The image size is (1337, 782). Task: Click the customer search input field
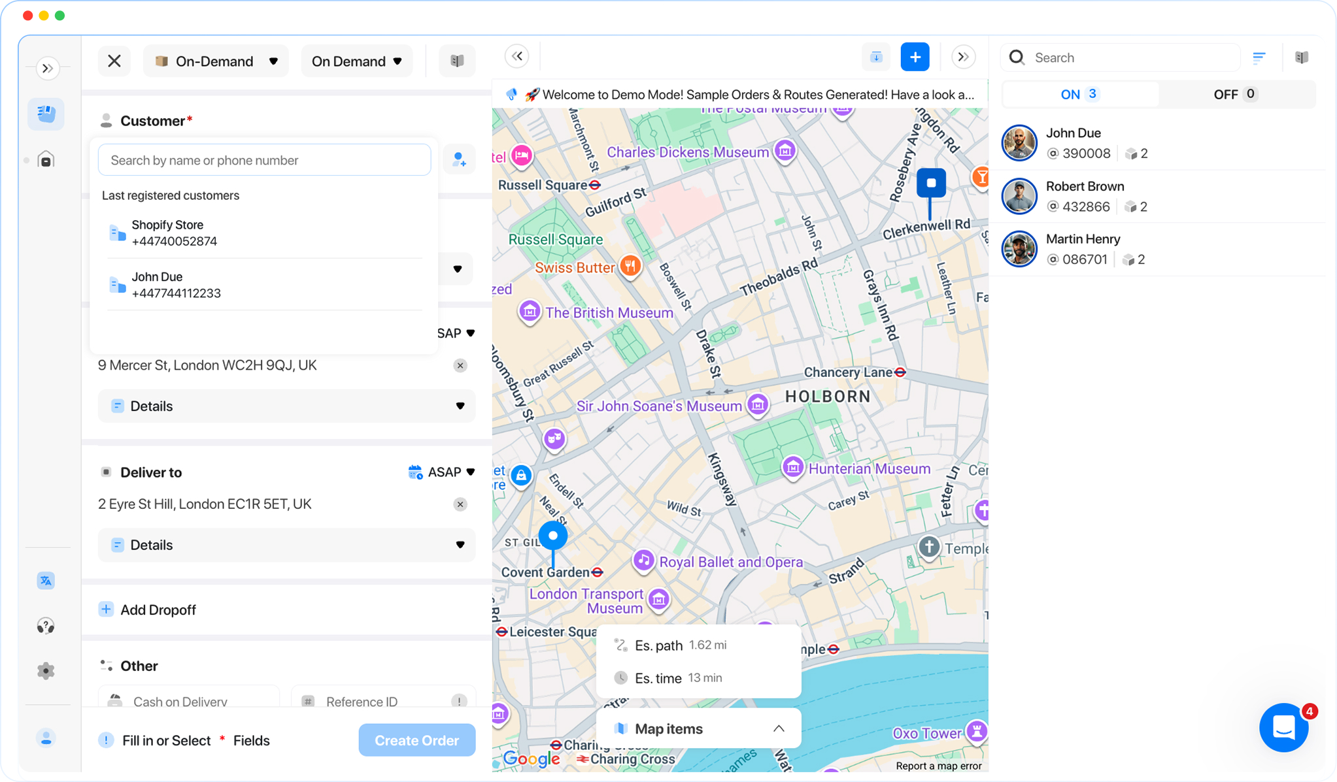pyautogui.click(x=264, y=160)
